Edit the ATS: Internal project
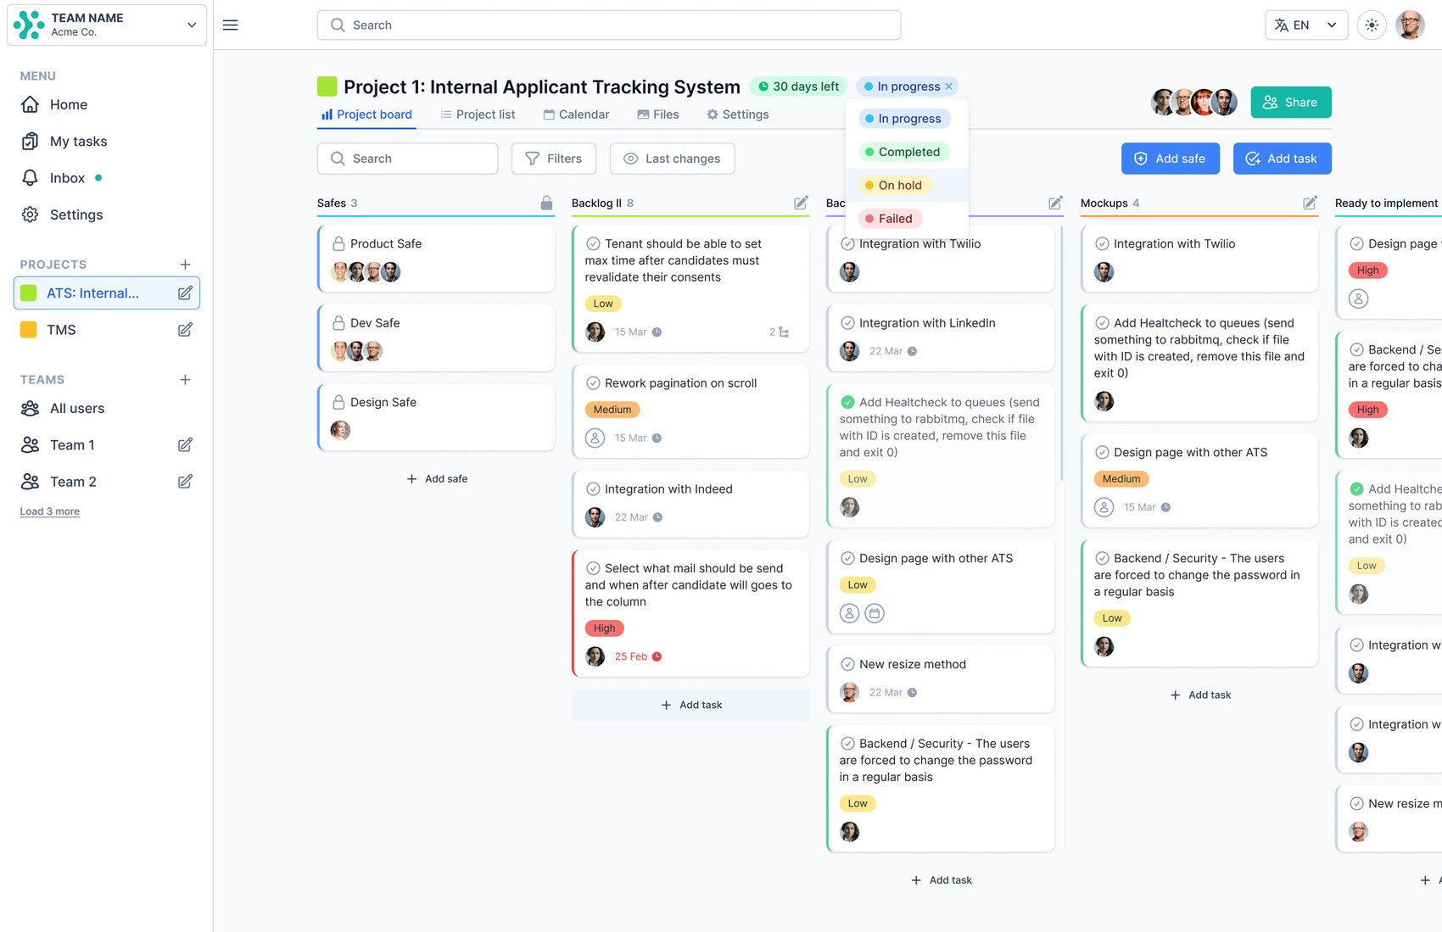The width and height of the screenshot is (1442, 932). click(185, 293)
